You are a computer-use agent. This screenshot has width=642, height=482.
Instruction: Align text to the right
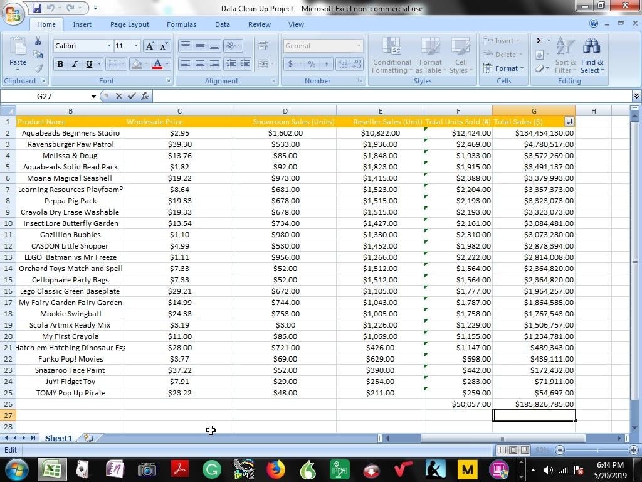tap(214, 64)
